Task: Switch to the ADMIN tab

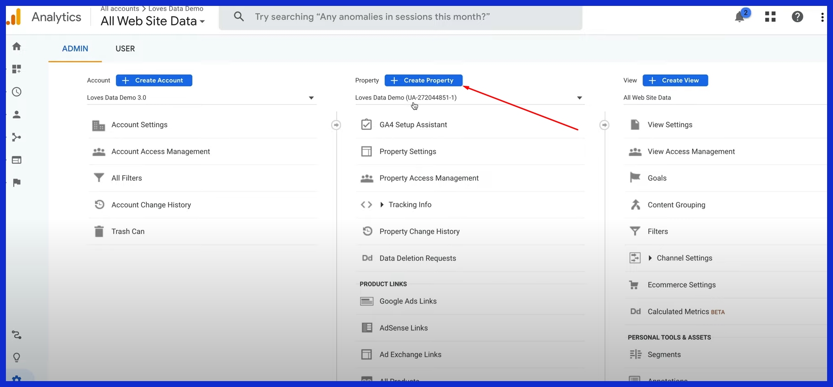Action: point(75,49)
